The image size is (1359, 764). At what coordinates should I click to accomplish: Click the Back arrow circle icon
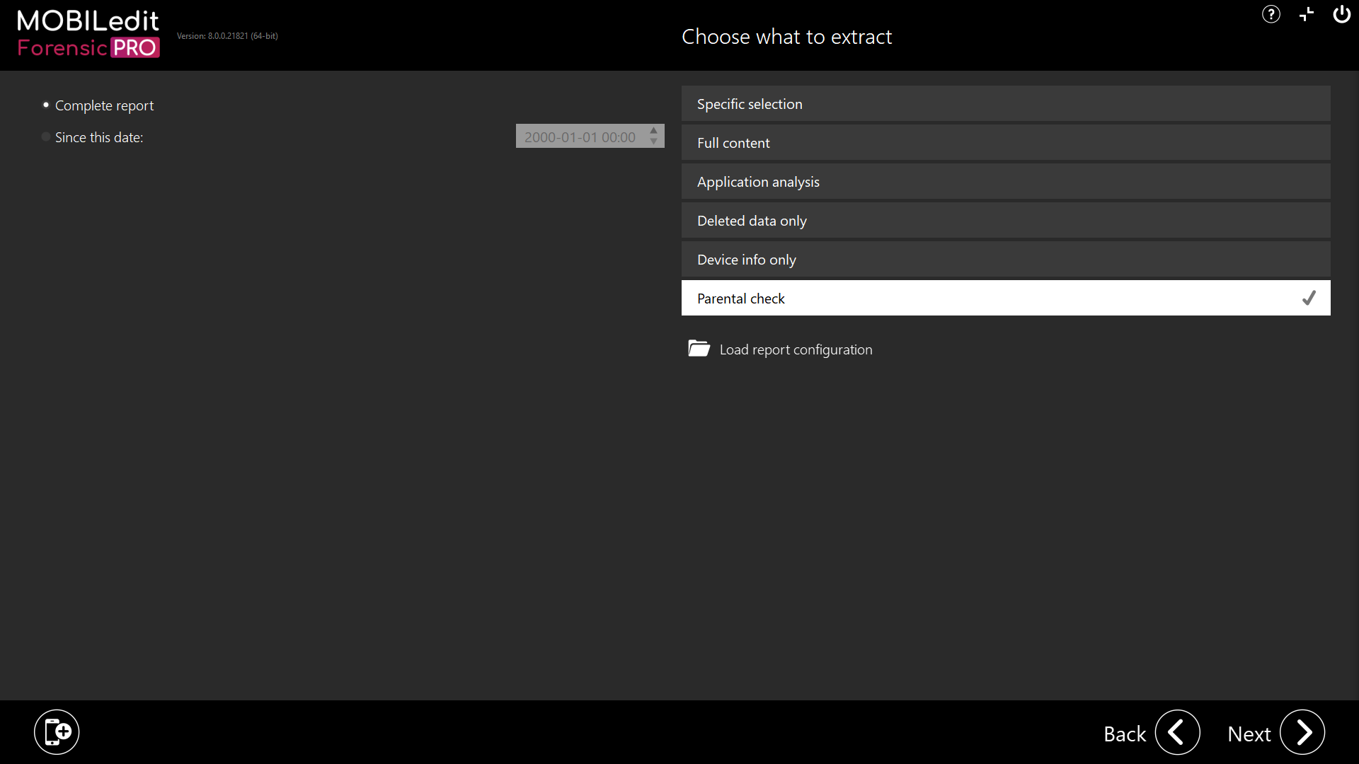pyautogui.click(x=1177, y=733)
